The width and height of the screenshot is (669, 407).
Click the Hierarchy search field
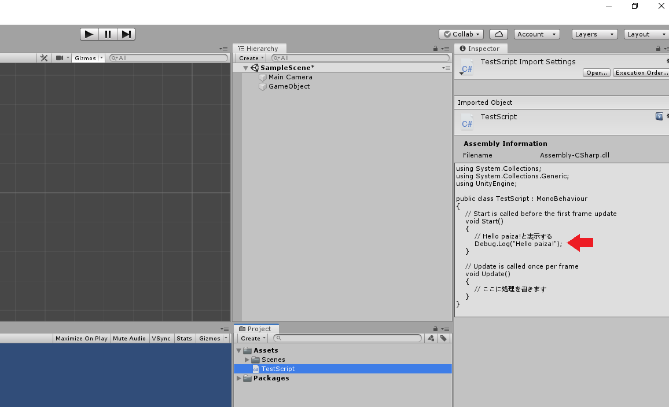coord(361,58)
